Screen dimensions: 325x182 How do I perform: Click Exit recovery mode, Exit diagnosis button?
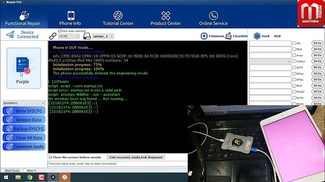[136, 157]
